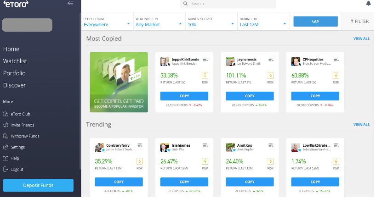Open the jaynemesis profile name
Viewport: 376px width, 204px height.
pos(247,59)
